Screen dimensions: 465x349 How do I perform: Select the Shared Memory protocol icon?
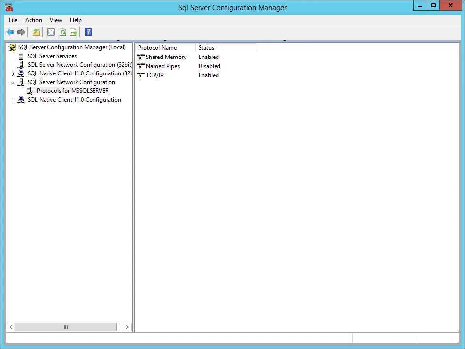pos(140,57)
